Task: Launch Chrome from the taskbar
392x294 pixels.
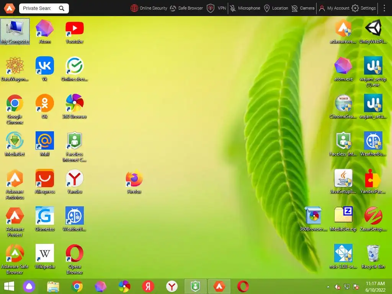Action: 77,286
